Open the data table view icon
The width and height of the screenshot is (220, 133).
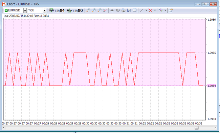pos(135,10)
